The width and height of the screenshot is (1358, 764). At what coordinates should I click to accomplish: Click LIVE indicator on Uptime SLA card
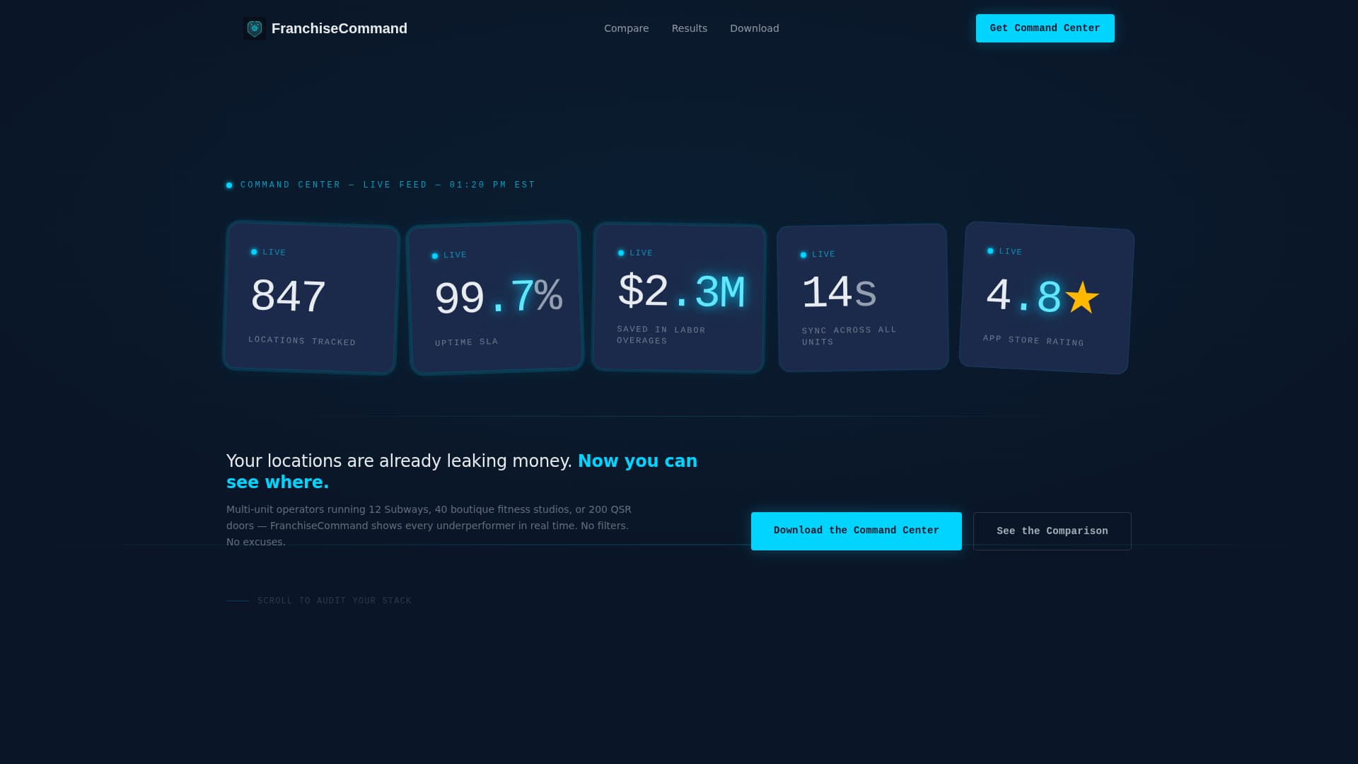point(449,255)
